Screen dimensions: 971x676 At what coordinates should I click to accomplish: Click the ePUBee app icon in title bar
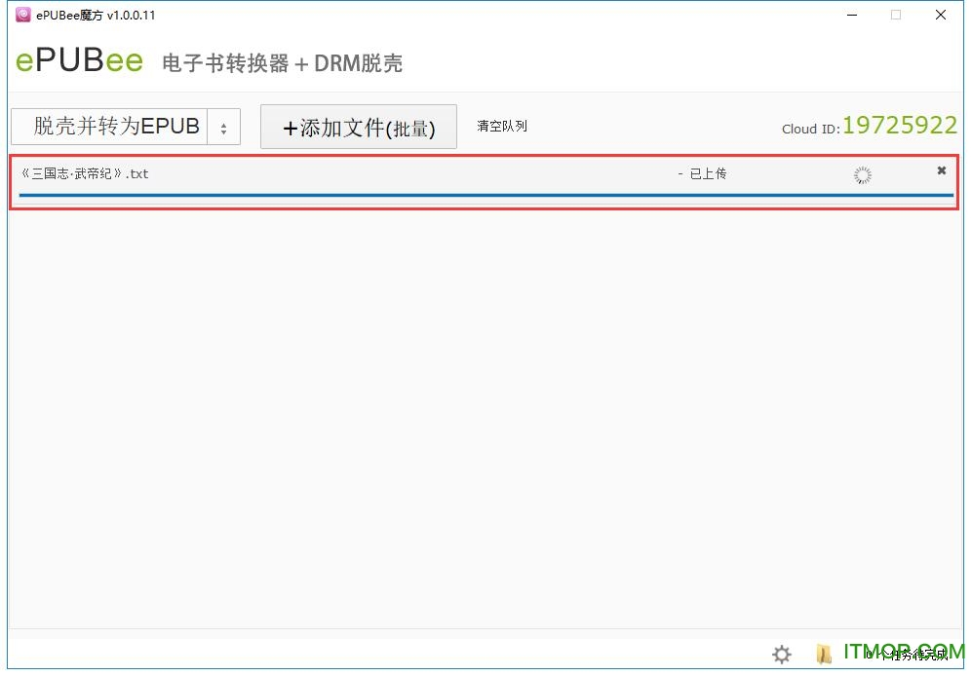(22, 15)
